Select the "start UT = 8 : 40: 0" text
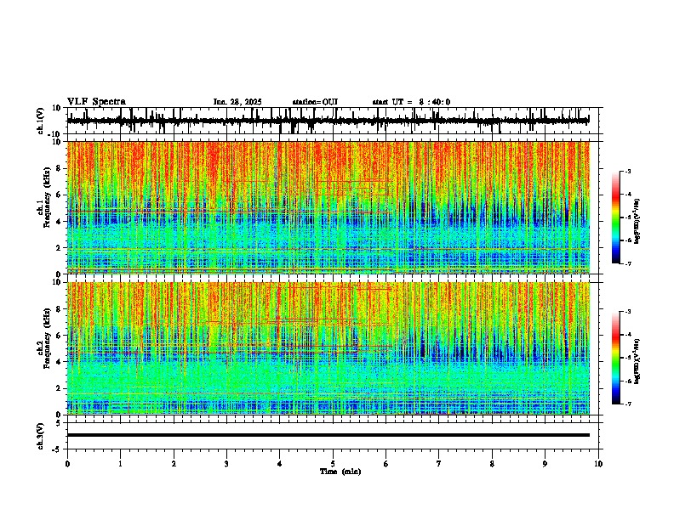Image resolution: width=674 pixels, height=520 pixels. (x=411, y=102)
